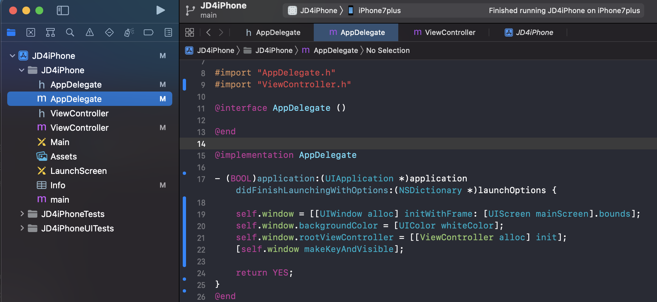Viewport: 657px width, 302px height.
Task: Open the Project navigator folder icon
Action: point(11,32)
